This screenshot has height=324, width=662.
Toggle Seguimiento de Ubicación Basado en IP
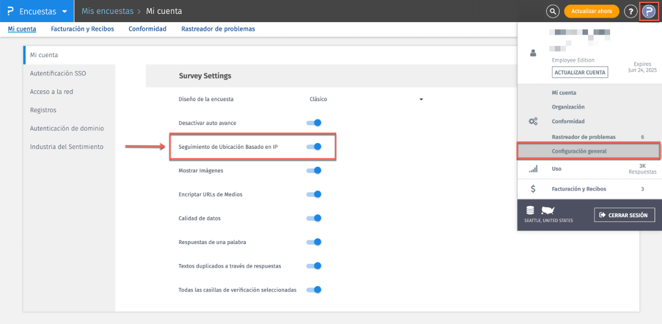pos(314,147)
